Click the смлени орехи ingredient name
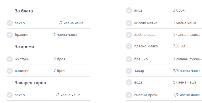The image size is (202, 103). 146,95
